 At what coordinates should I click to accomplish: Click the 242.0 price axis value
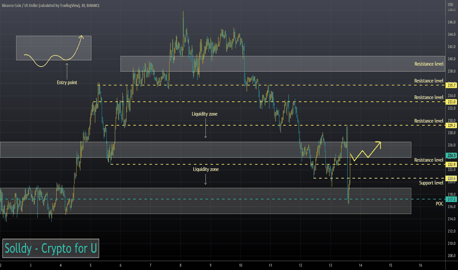[451, 47]
